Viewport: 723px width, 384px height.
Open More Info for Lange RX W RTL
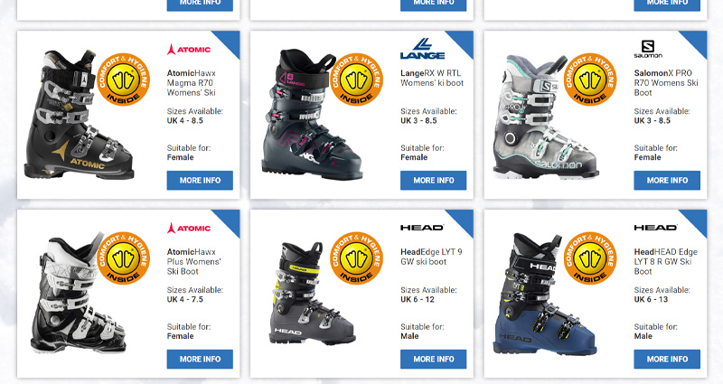tap(434, 180)
